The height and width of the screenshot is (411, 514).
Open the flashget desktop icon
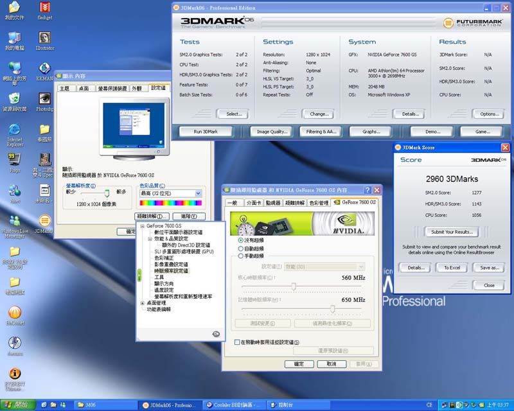coord(44,10)
